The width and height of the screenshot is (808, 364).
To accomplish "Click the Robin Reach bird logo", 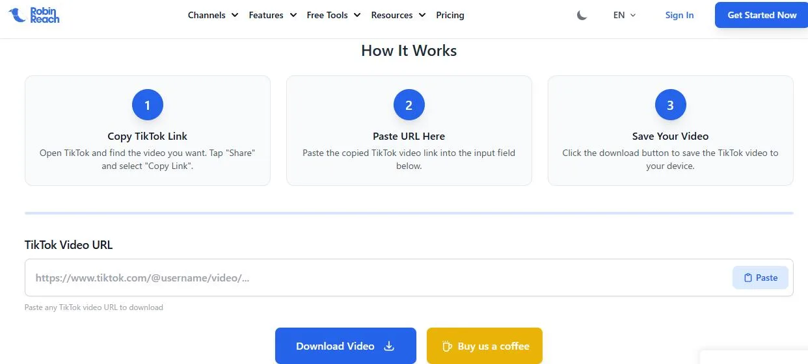I will tap(34, 15).
